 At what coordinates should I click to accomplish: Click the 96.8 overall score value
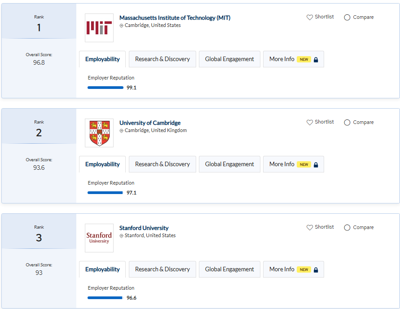[39, 63]
